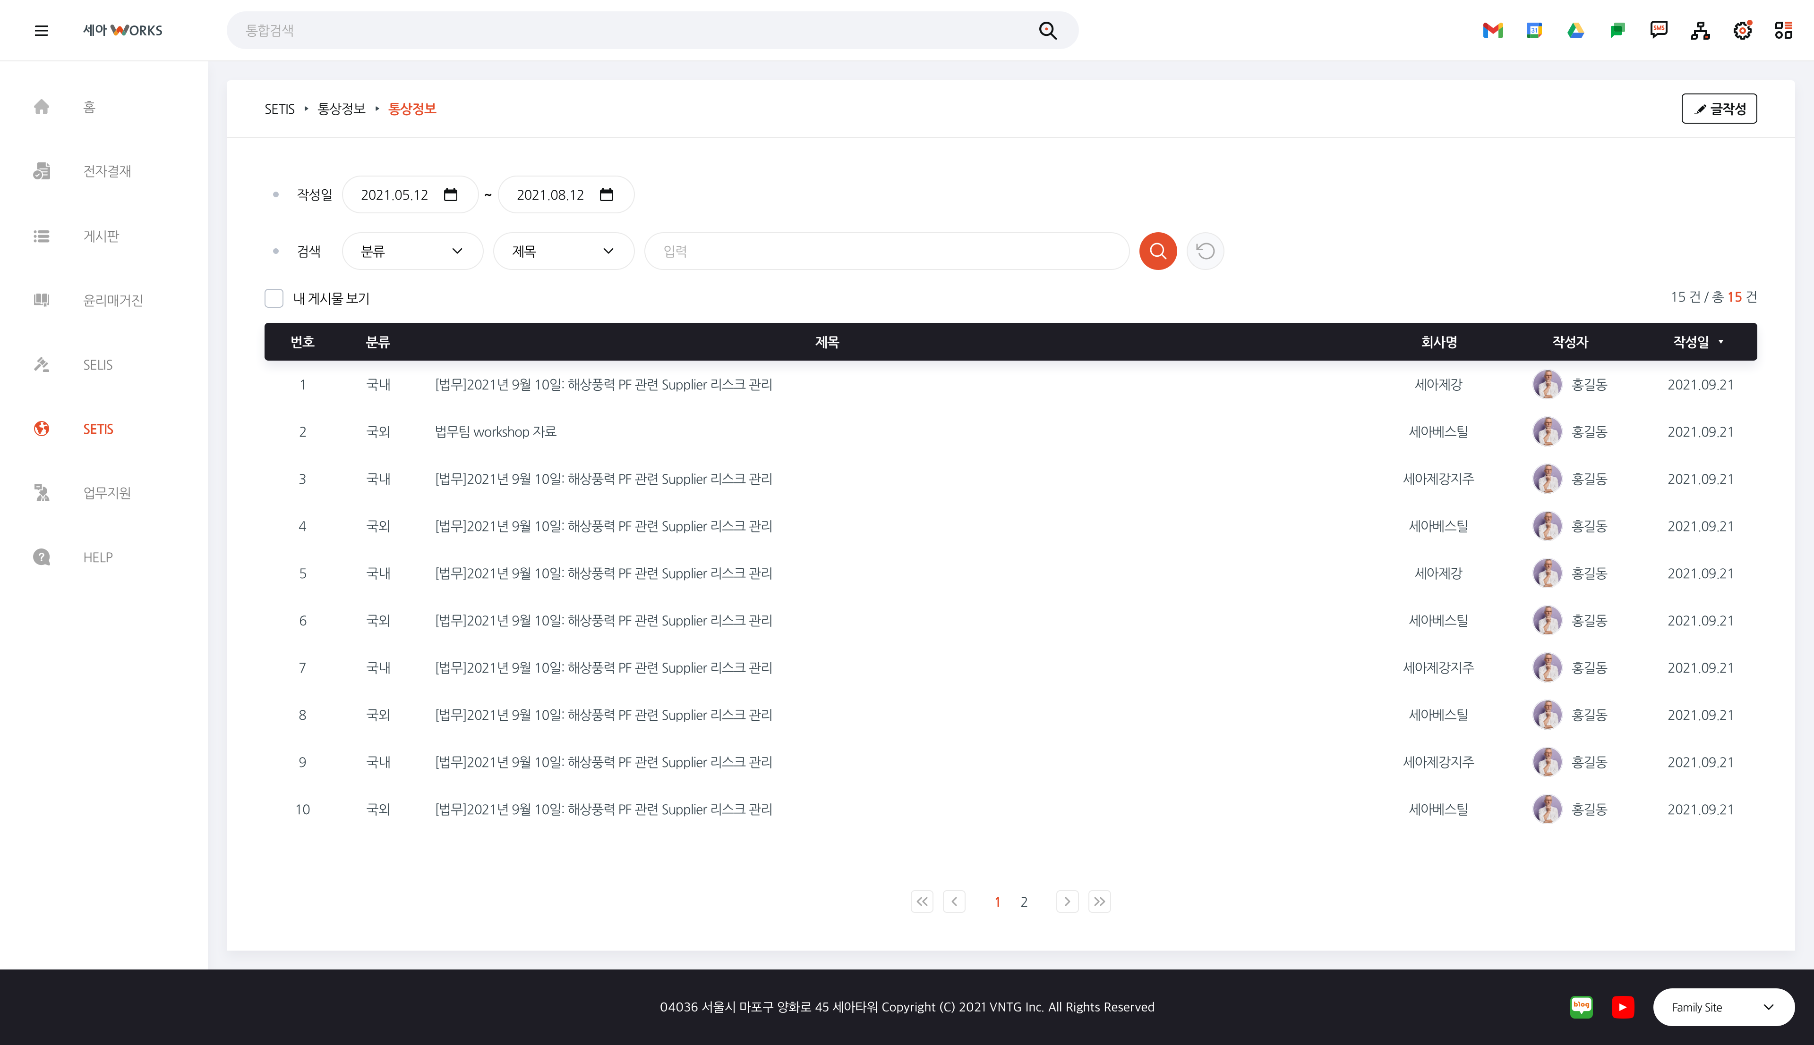Image resolution: width=1814 pixels, height=1045 pixels.
Task: Click the HELP question mark icon
Action: point(42,557)
